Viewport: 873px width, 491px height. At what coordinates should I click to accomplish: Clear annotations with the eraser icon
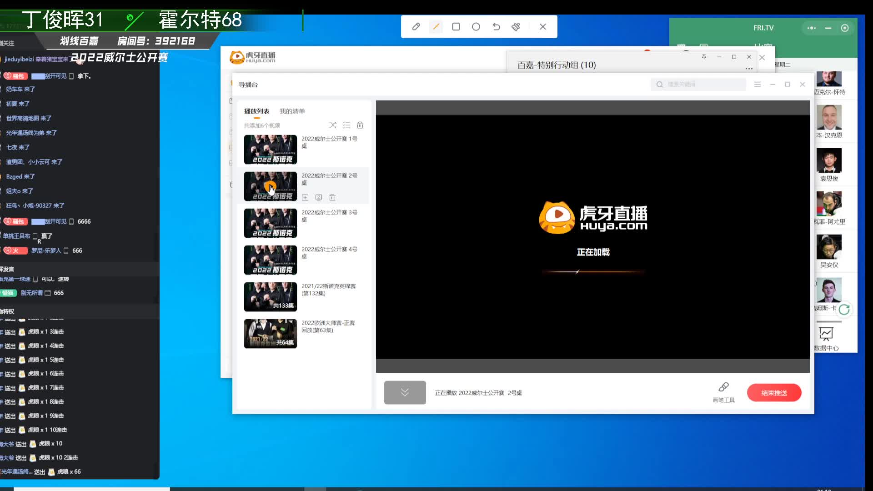(x=516, y=26)
